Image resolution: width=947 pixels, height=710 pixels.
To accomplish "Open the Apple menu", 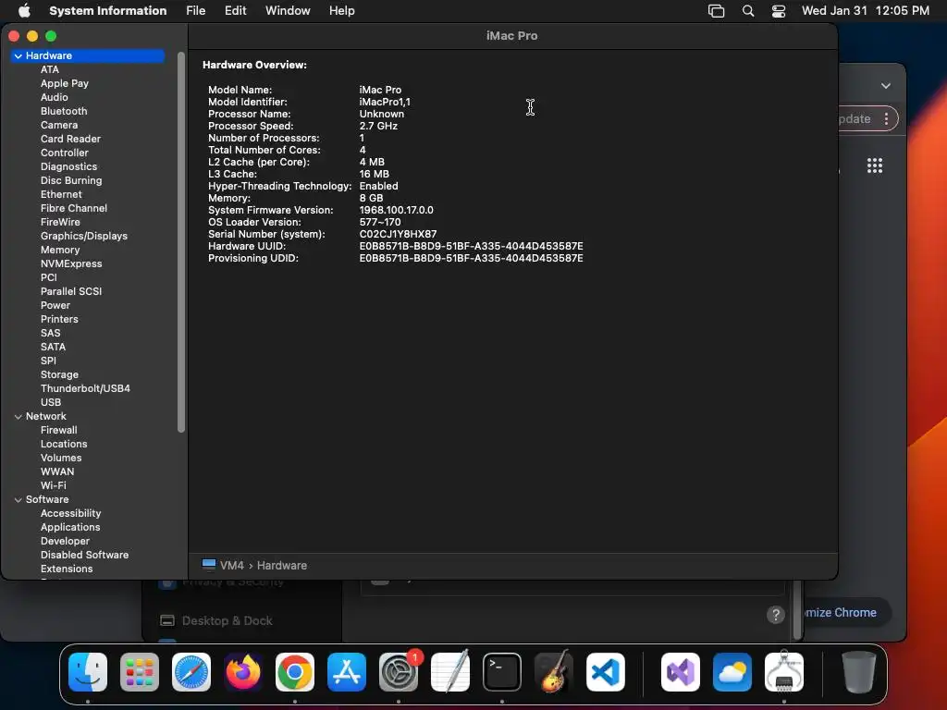I will [24, 10].
